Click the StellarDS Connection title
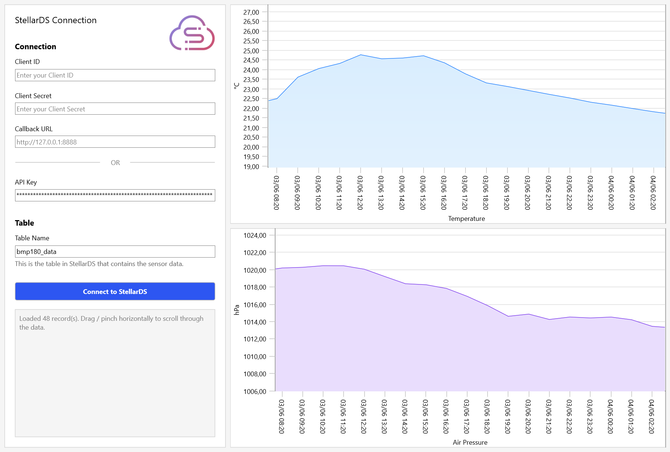670x452 pixels. 56,20
